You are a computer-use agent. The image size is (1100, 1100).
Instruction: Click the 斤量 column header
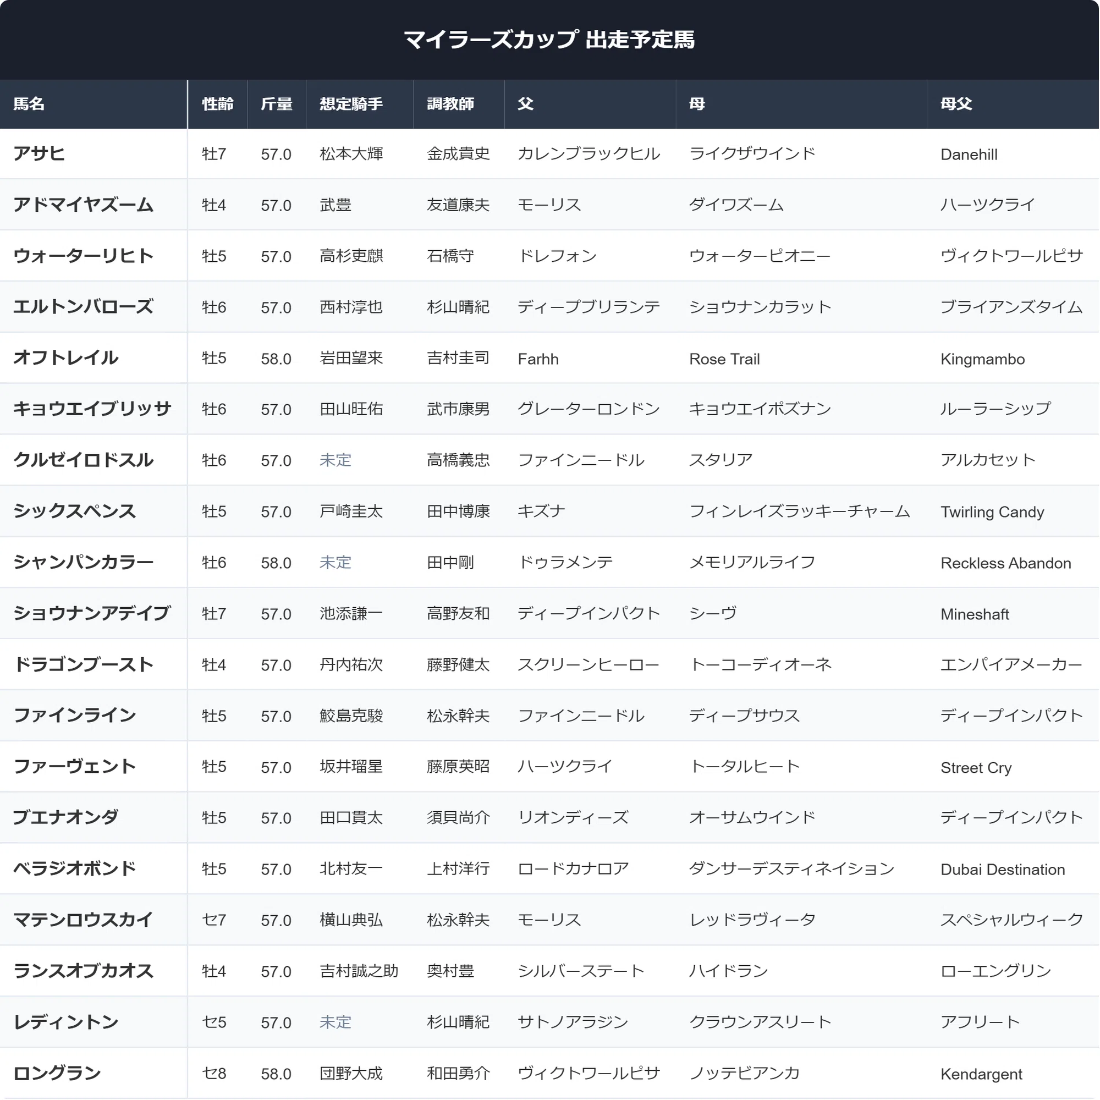277,104
